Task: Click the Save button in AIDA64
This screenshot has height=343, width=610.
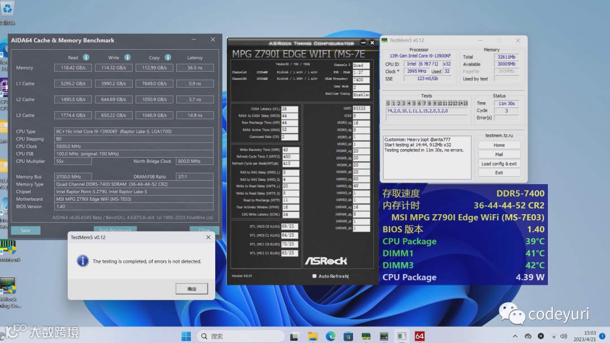Action: (x=25, y=231)
